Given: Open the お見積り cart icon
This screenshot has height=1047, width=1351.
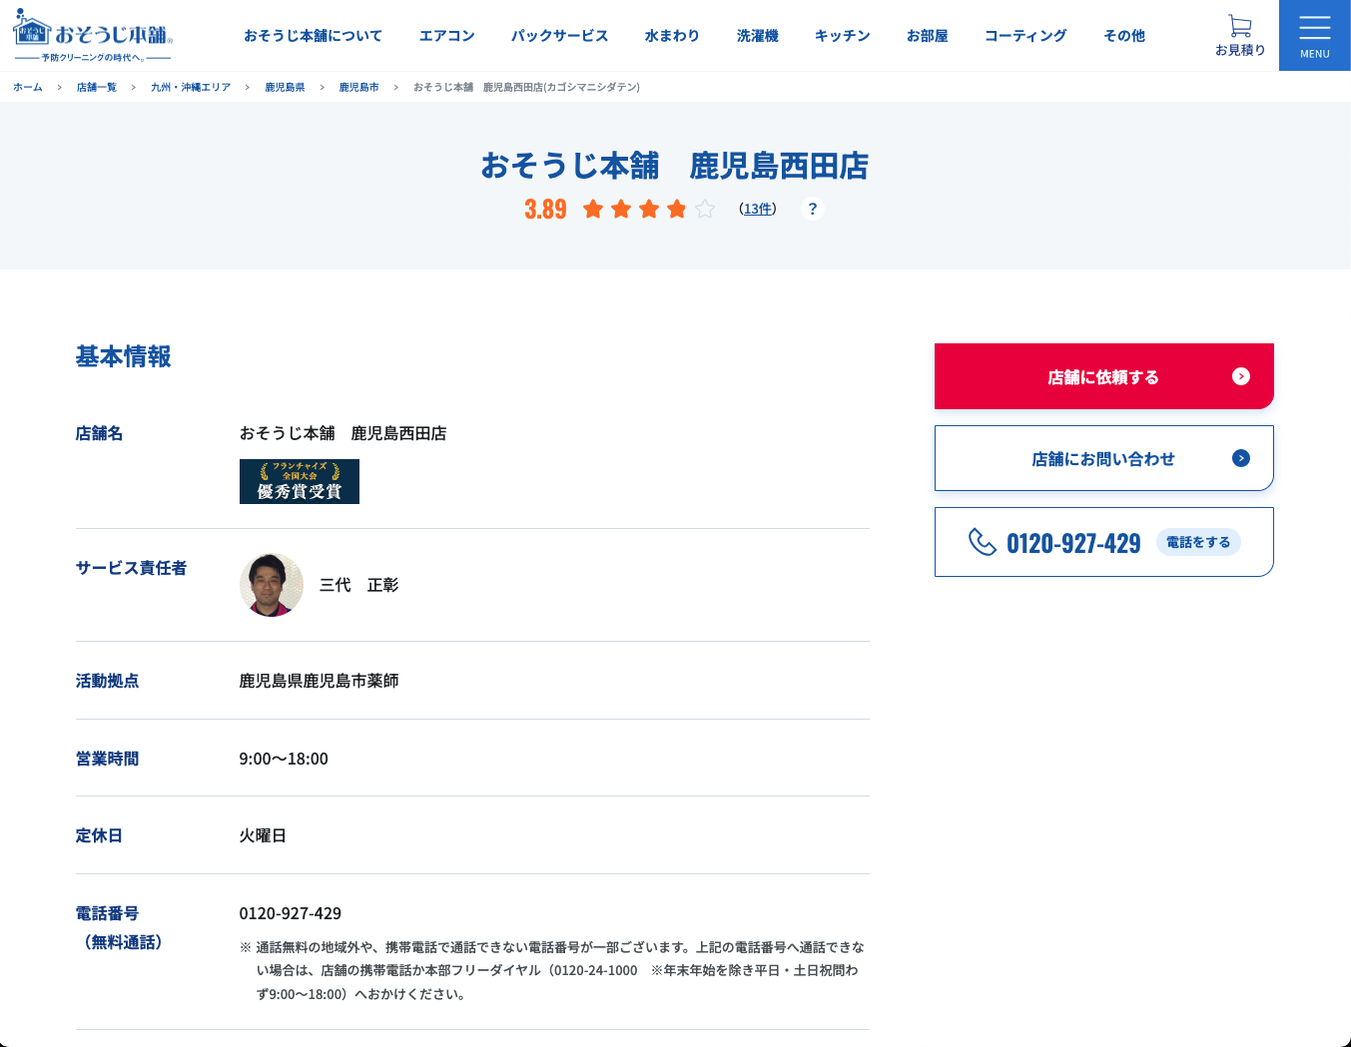Looking at the screenshot, I should coord(1239,27).
